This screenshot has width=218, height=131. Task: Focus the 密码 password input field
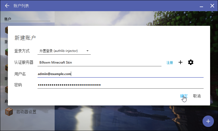click(x=120, y=85)
